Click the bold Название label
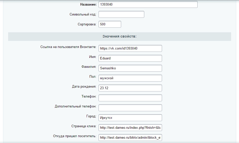239x143 pixels. (x=88, y=5)
